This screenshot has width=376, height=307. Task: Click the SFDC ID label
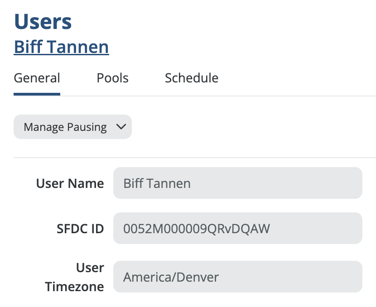pyautogui.click(x=77, y=229)
